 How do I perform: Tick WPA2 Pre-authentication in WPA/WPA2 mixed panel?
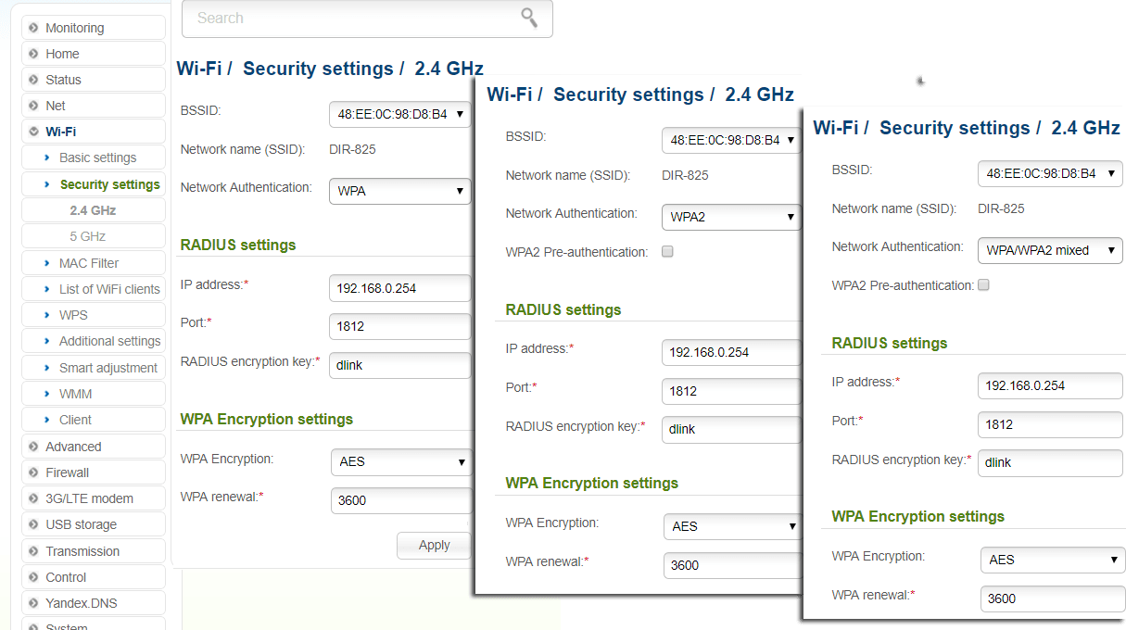pos(984,285)
